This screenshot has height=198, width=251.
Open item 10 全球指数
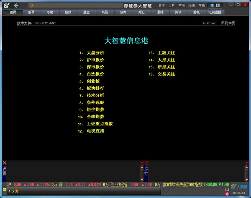(95, 117)
